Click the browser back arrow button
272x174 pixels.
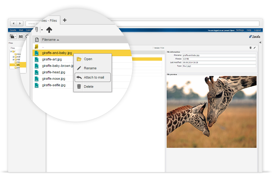(x=13, y=23)
